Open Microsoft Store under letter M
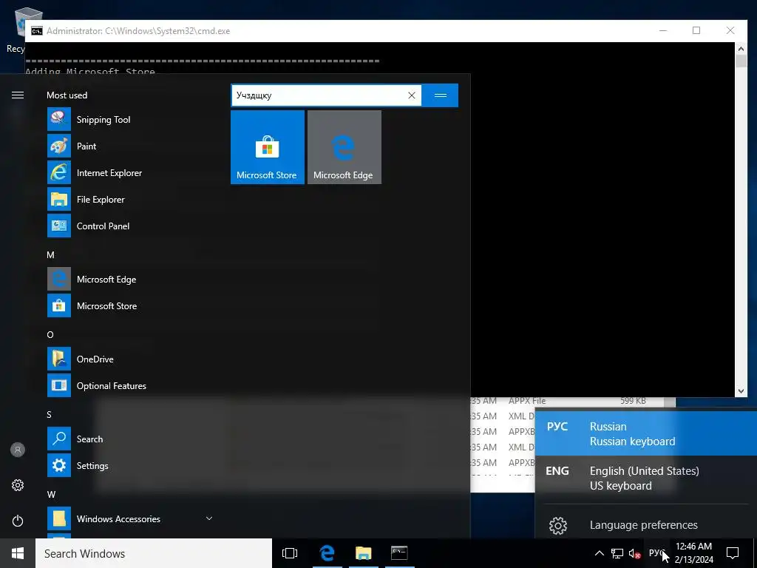Image resolution: width=757 pixels, height=568 pixels. click(130, 305)
